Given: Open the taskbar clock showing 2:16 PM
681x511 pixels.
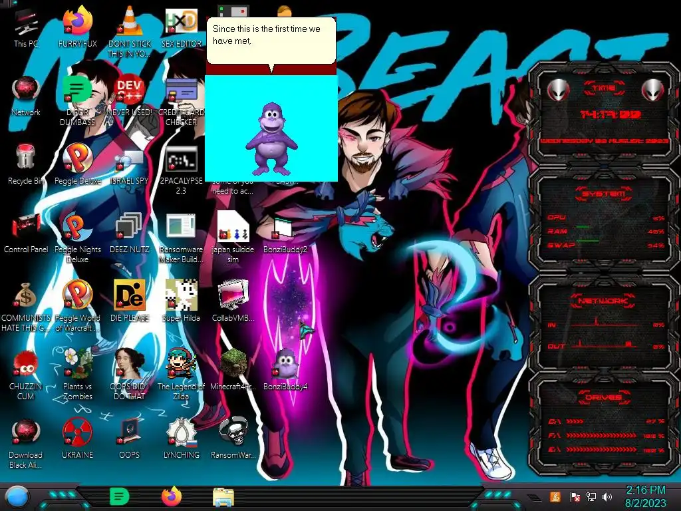Looking at the screenshot, I should pos(645,496).
